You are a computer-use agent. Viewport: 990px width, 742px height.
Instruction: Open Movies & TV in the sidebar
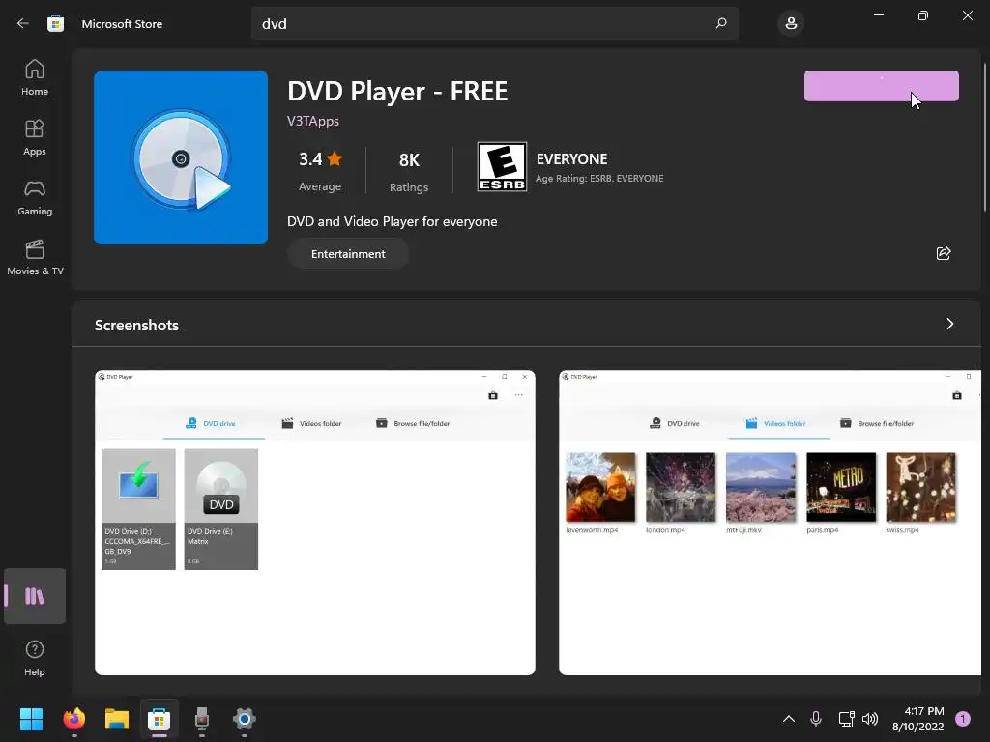tap(35, 257)
